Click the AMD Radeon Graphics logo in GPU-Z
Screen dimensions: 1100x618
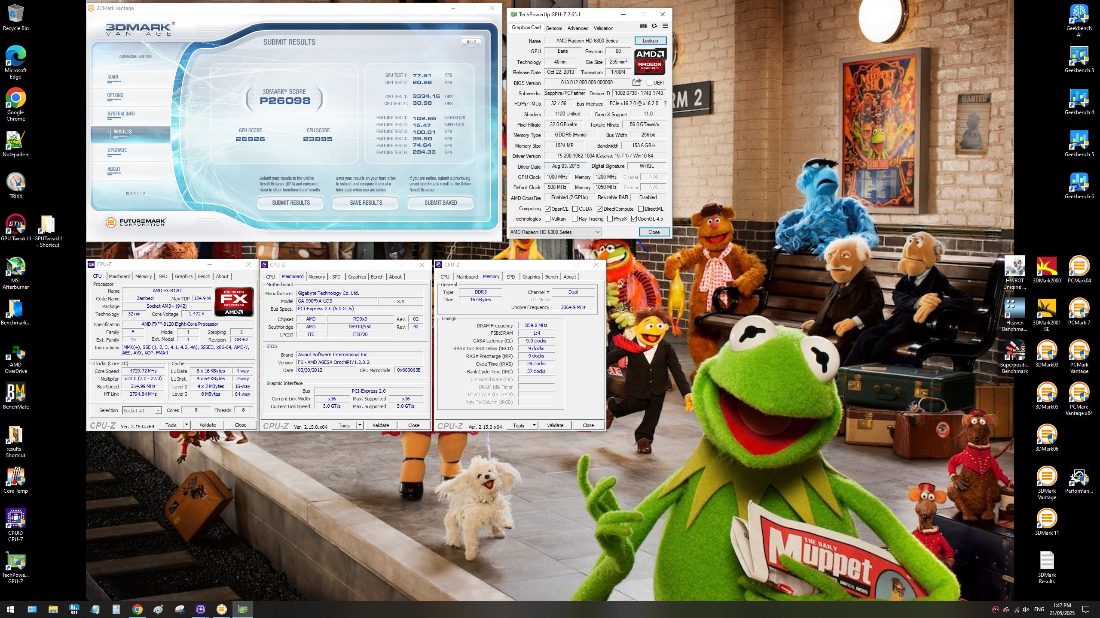650,61
